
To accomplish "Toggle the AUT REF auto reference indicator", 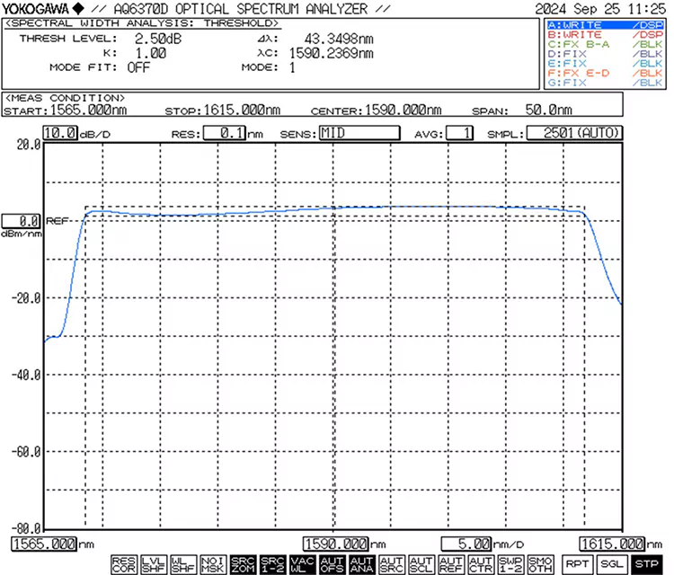I will (450, 564).
